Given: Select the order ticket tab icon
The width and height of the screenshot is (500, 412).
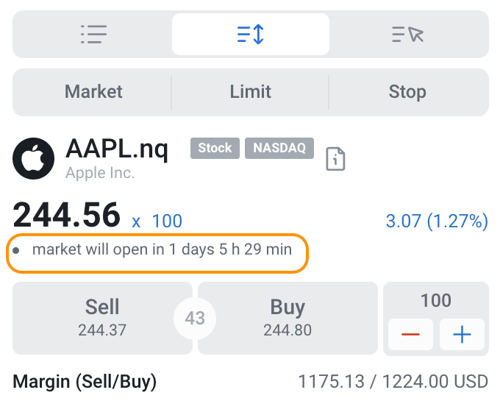Looking at the screenshot, I should click(x=251, y=34).
